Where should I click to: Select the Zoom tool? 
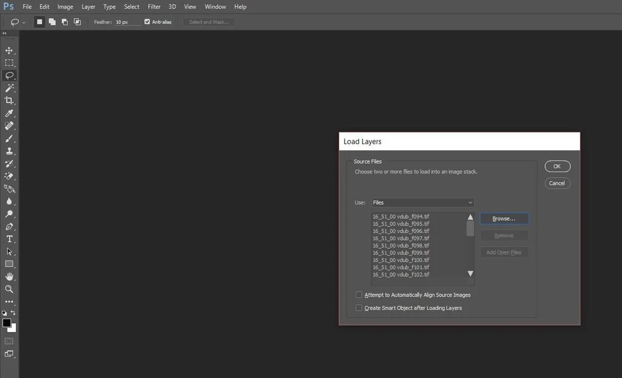[9, 289]
